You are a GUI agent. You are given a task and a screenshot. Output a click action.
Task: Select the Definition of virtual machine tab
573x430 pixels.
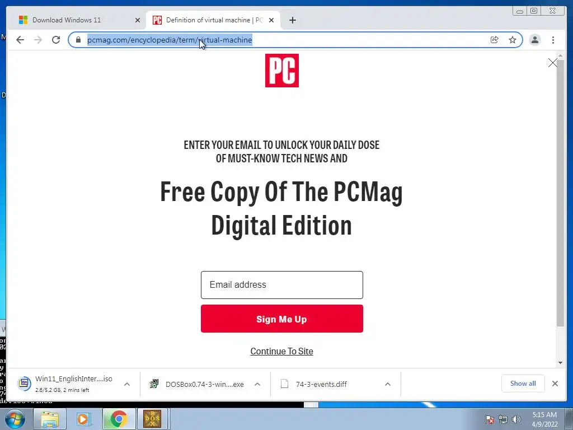[213, 20]
